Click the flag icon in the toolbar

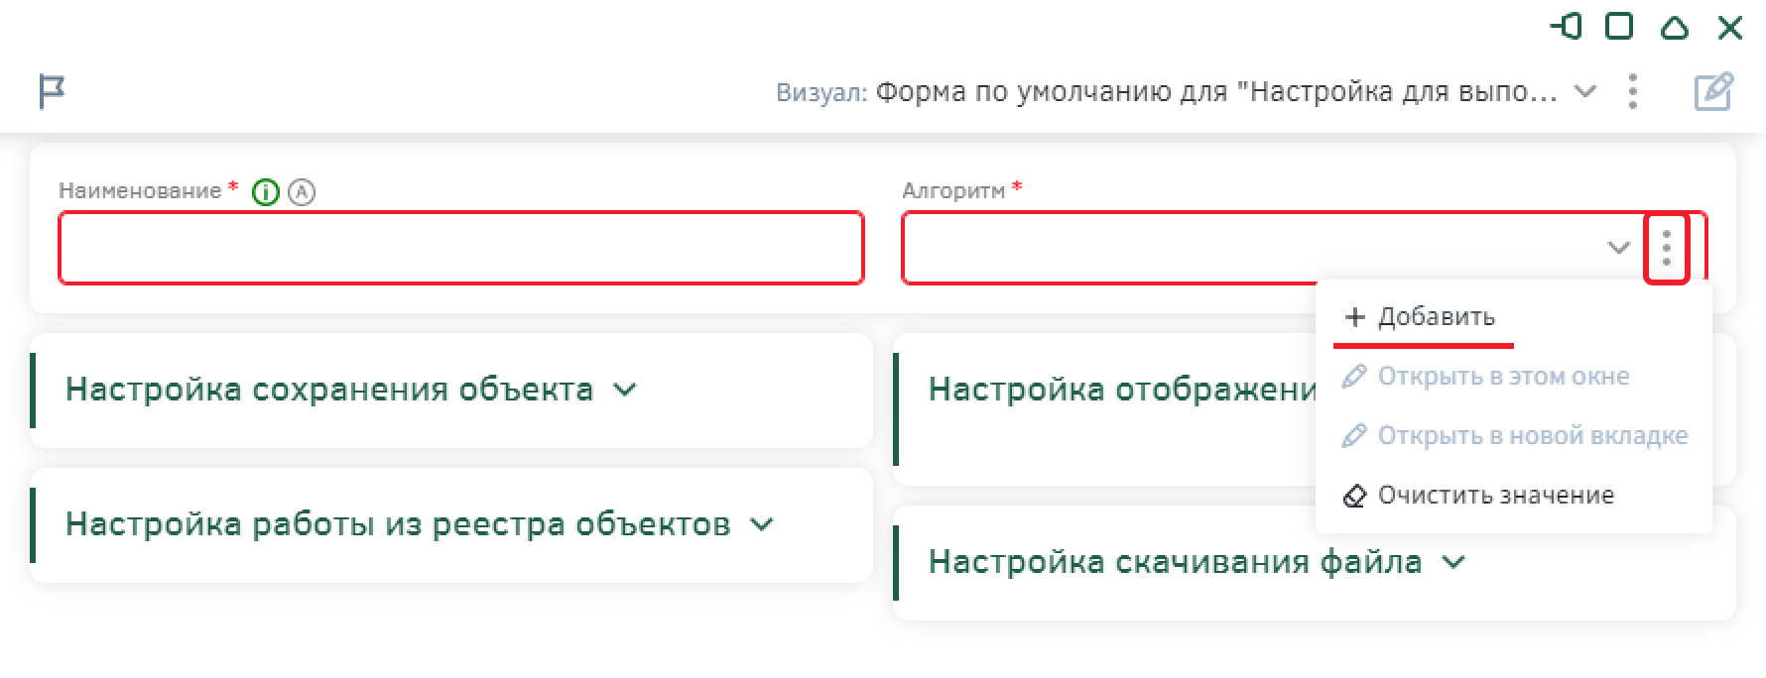(x=52, y=92)
